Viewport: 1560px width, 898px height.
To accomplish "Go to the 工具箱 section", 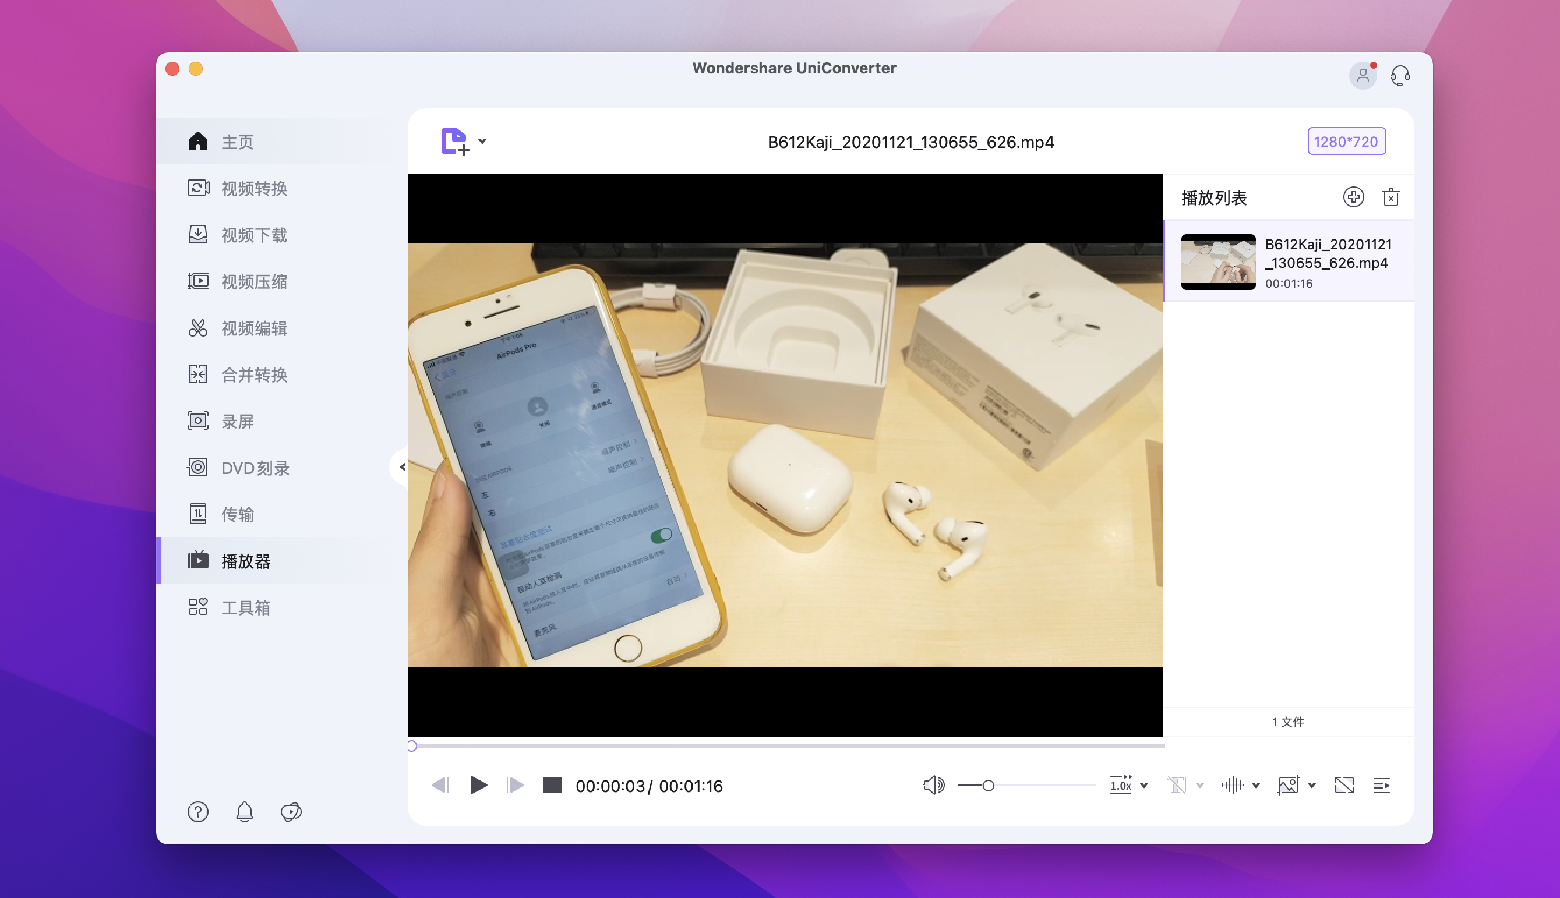I will (245, 607).
